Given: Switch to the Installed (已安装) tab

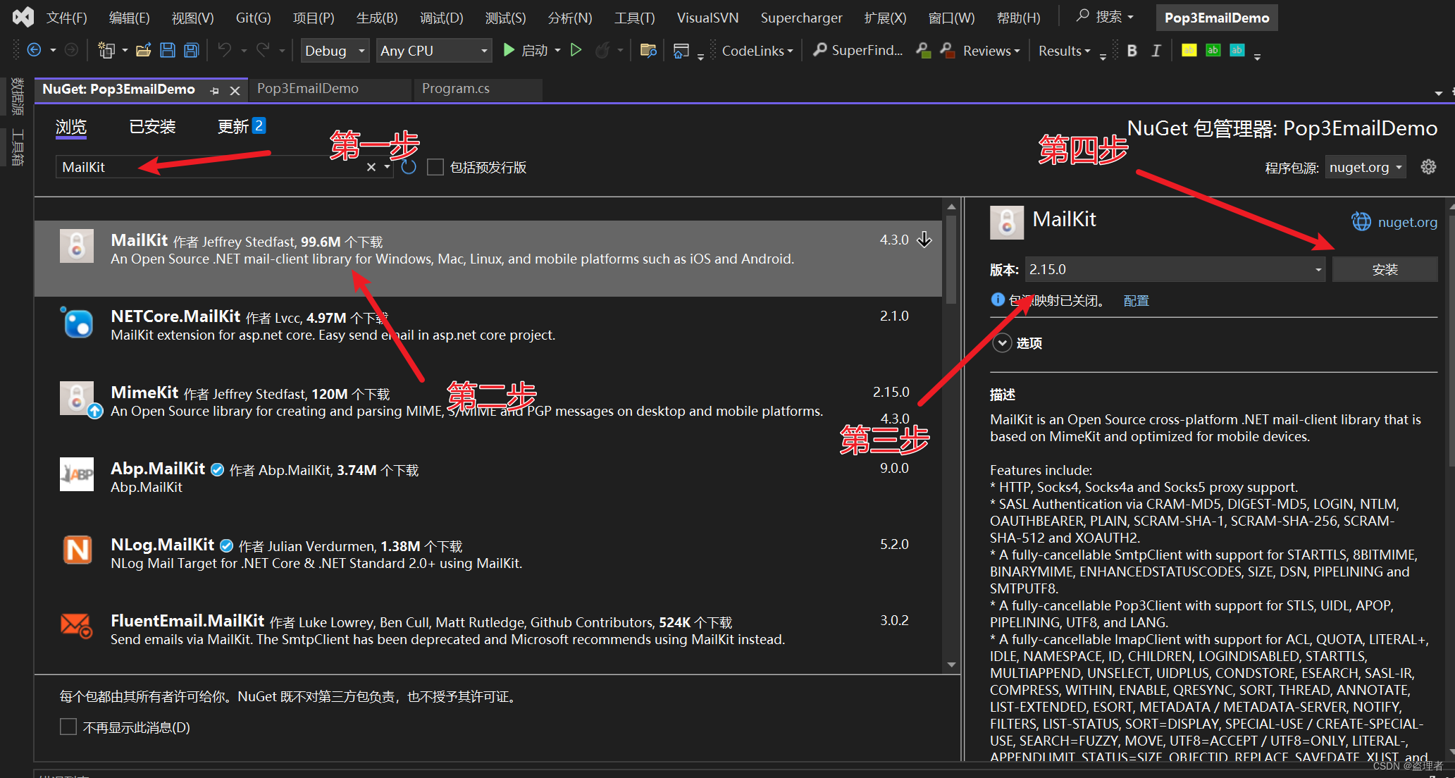Looking at the screenshot, I should click(152, 127).
